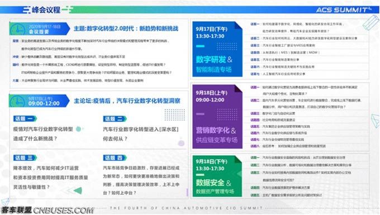Screen dimensions: 380x215
Task: Click the 主题:数字化转型2.0时代 headline
Action: pyautogui.click(x=126, y=28)
